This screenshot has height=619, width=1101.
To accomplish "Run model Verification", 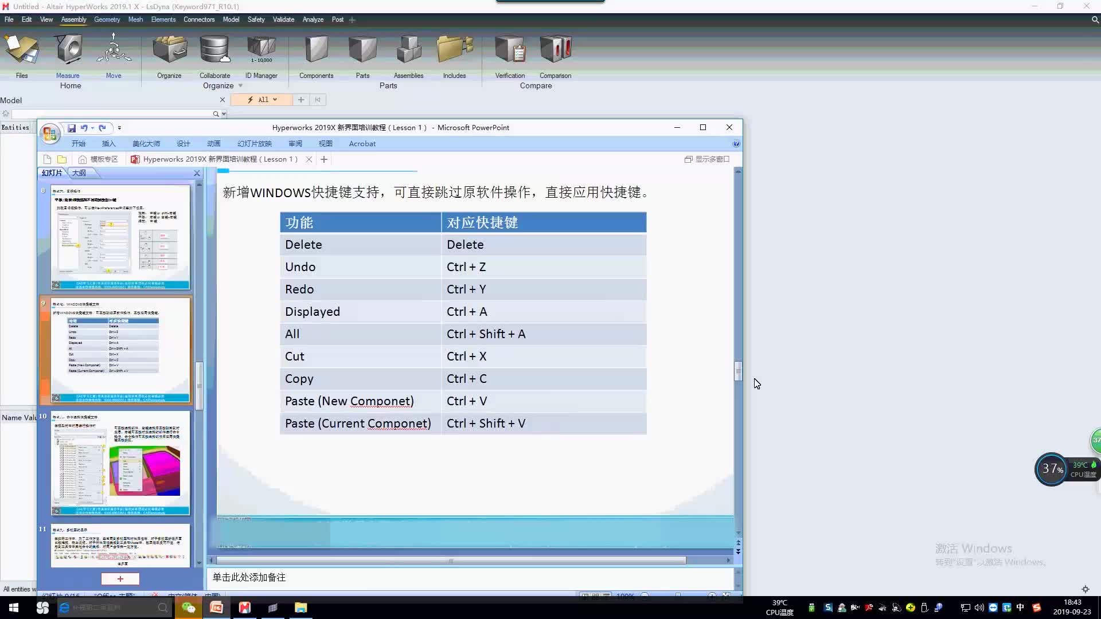I will click(509, 54).
